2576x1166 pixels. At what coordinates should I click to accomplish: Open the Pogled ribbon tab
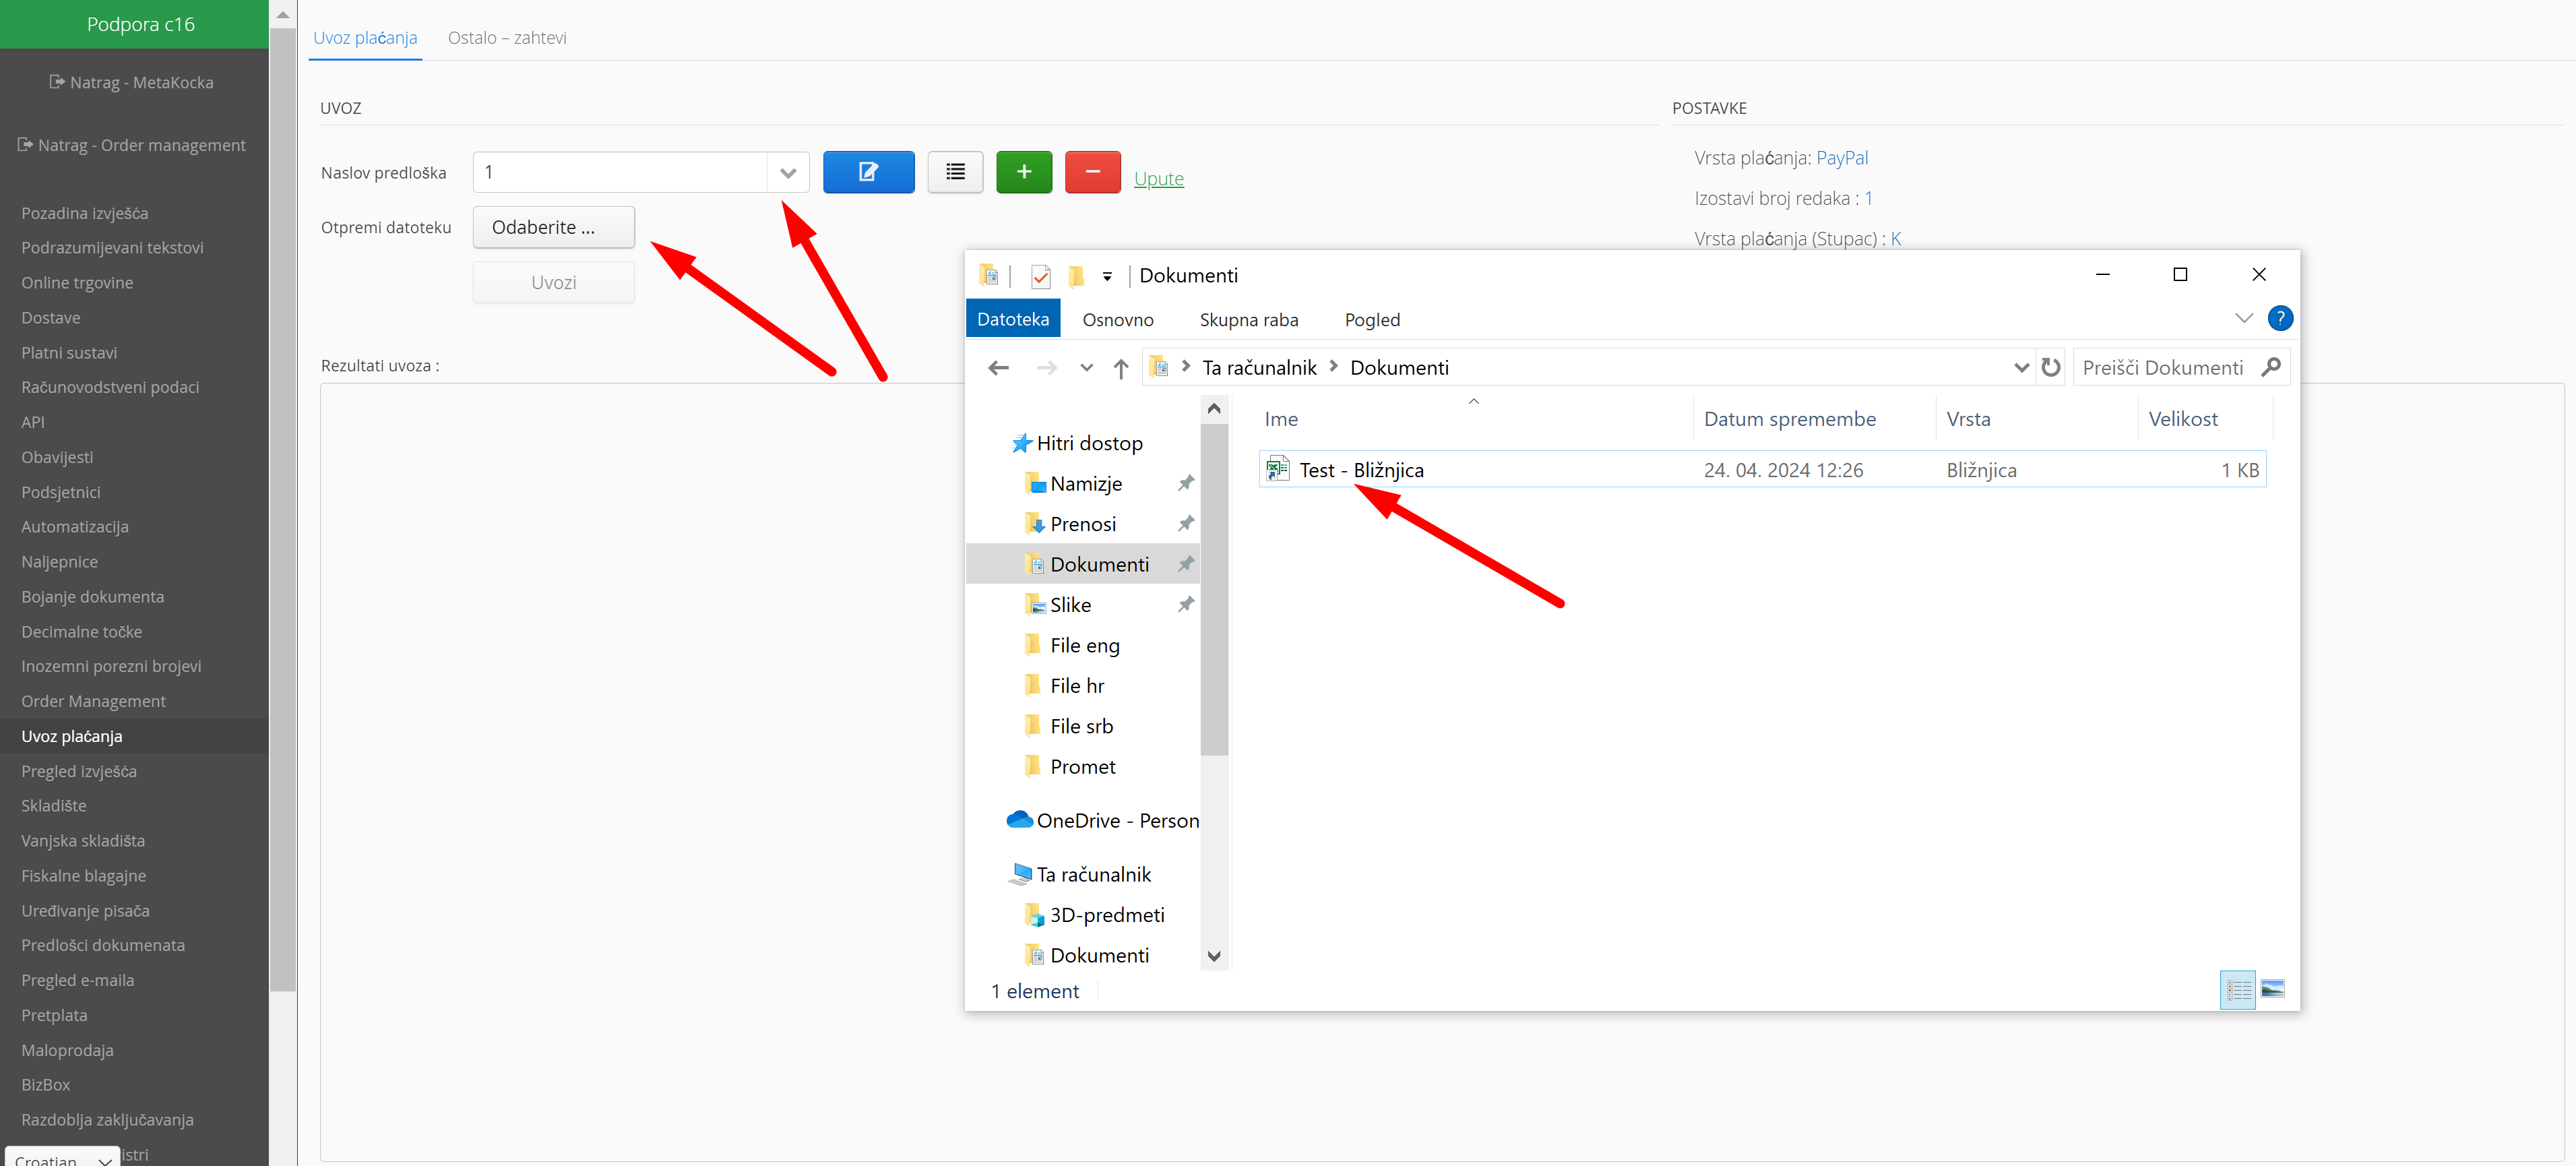click(x=1371, y=320)
